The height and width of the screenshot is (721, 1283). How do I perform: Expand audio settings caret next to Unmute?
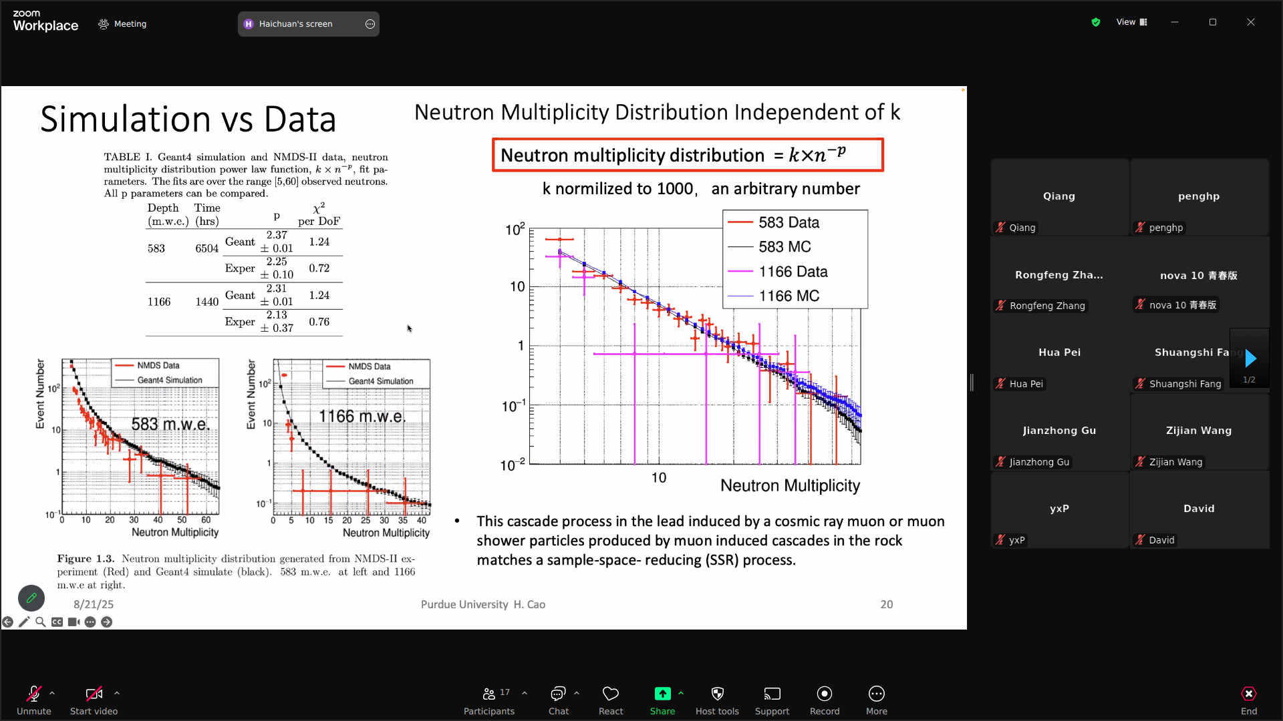coord(52,693)
